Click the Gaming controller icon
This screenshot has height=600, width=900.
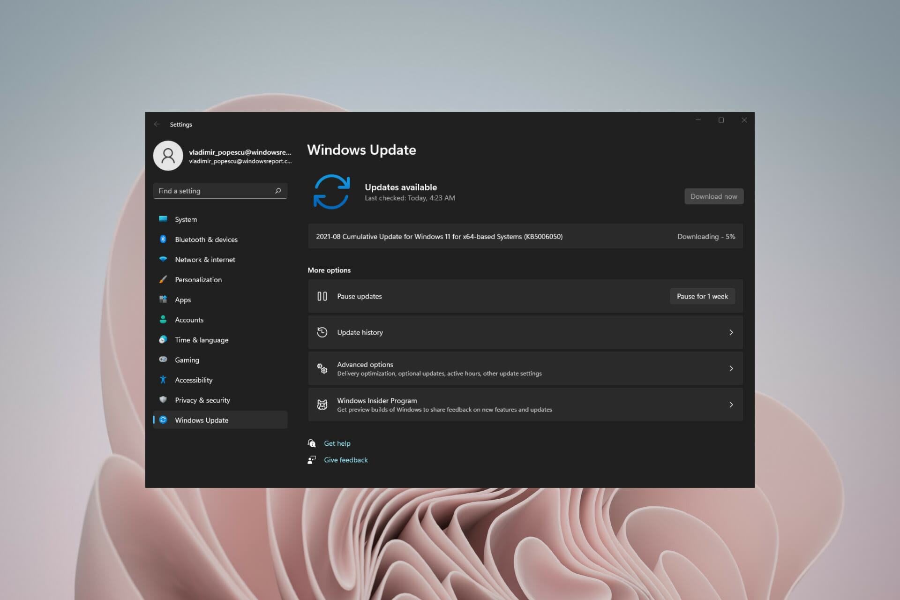point(163,360)
